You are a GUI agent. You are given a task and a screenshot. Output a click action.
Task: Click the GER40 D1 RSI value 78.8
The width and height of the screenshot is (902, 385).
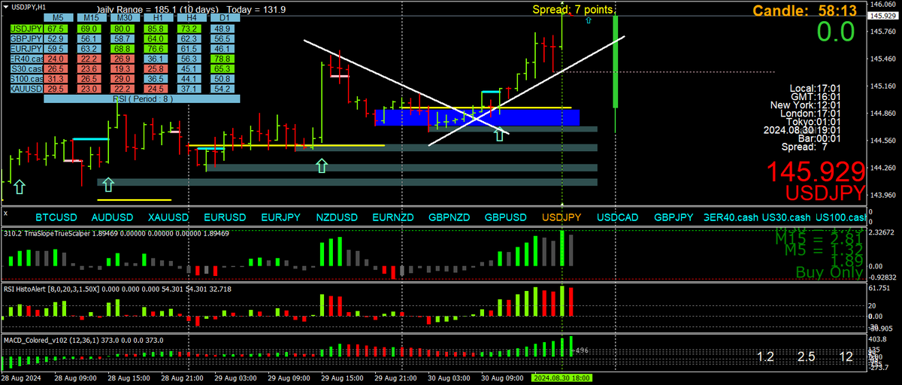pos(224,58)
